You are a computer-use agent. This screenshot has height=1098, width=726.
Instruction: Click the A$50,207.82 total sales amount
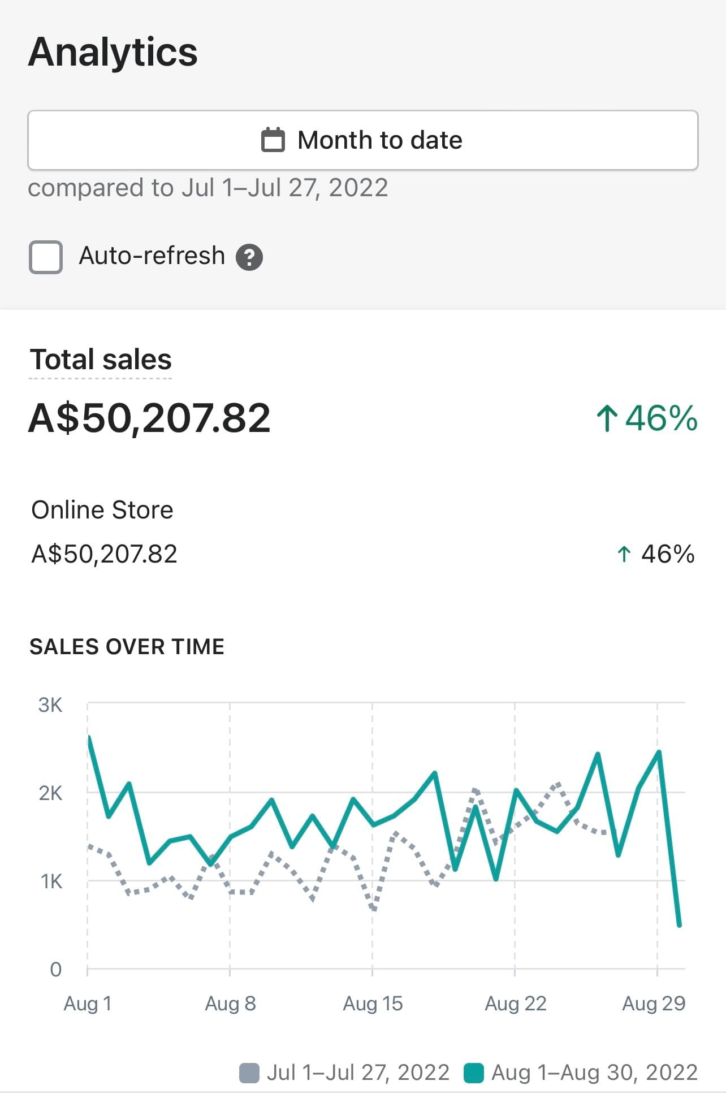click(149, 418)
